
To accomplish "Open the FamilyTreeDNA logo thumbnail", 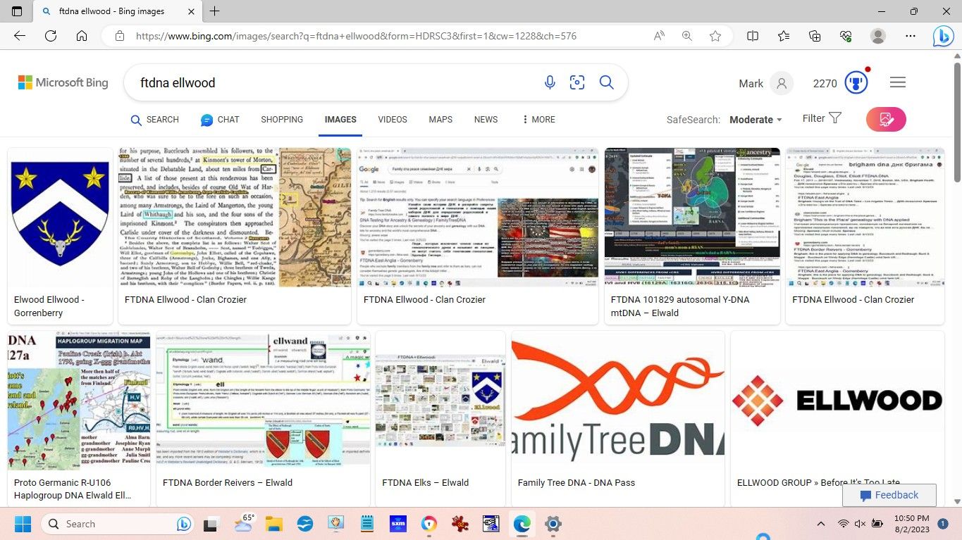I will click(618, 402).
